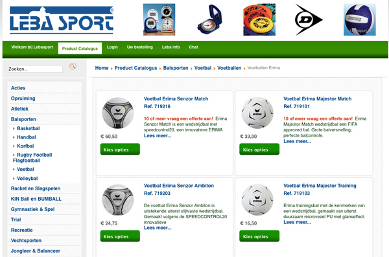Image resolution: width=389 pixels, height=257 pixels.
Task: Click Product Catalogus in the breadcrumb
Action: pyautogui.click(x=136, y=68)
